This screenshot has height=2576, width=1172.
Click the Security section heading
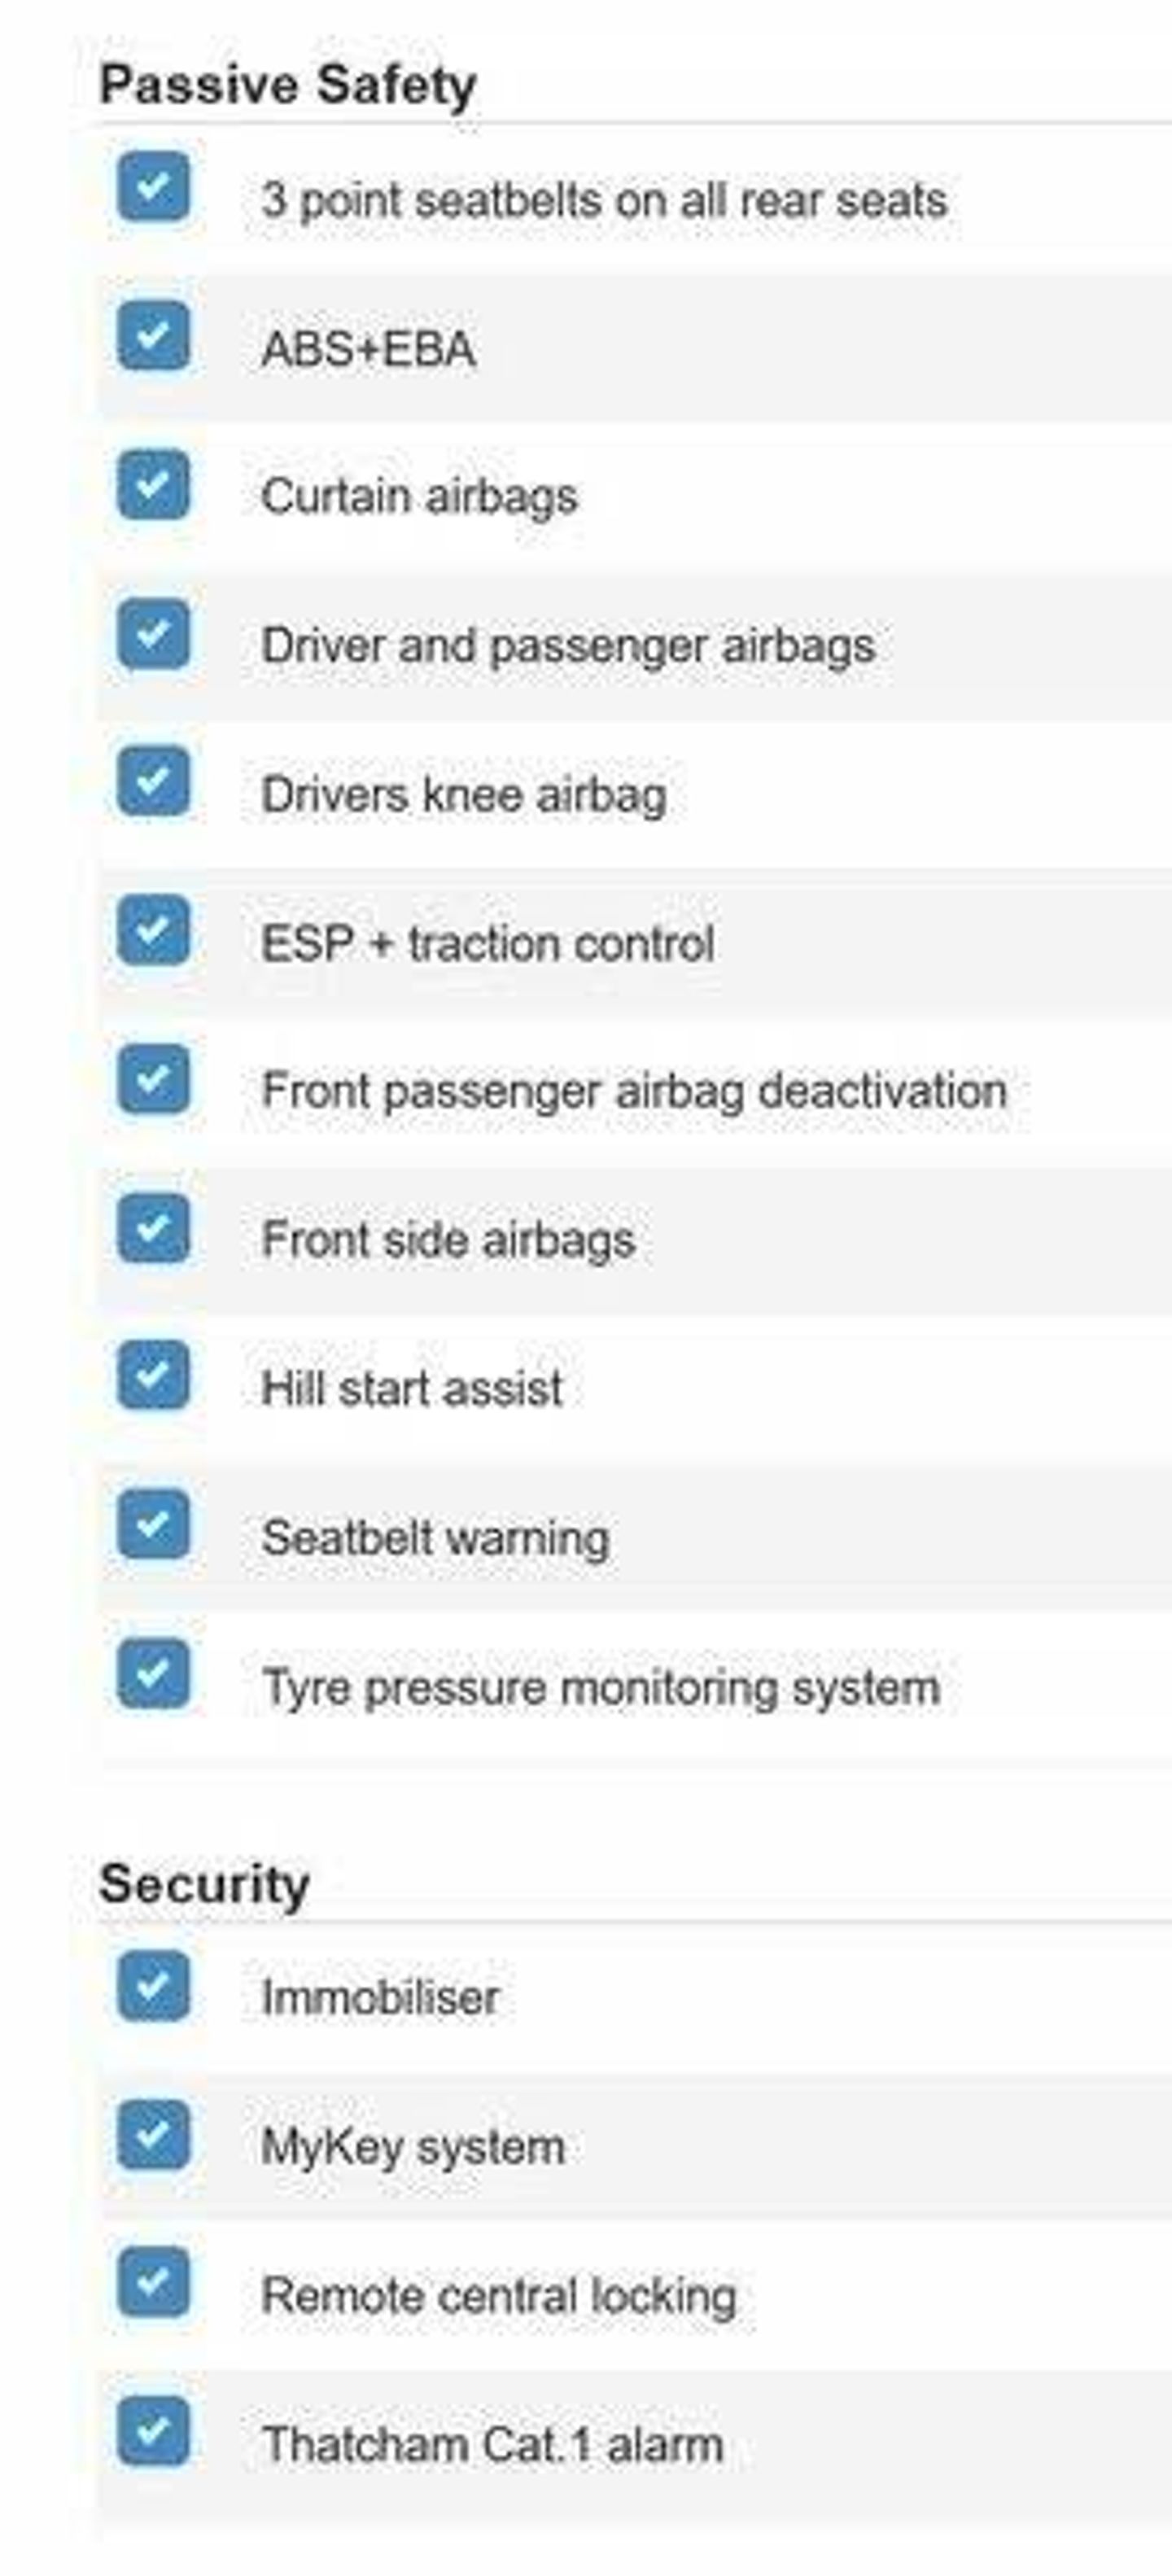click(x=204, y=1885)
